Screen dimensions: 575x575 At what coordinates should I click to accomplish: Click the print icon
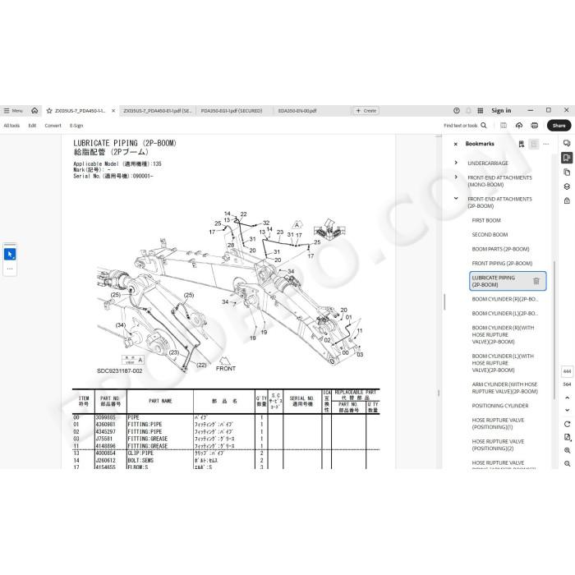click(534, 126)
